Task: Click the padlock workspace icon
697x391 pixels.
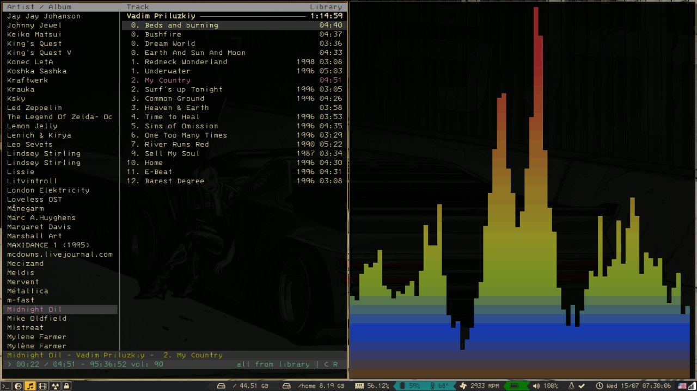Action: [66, 386]
